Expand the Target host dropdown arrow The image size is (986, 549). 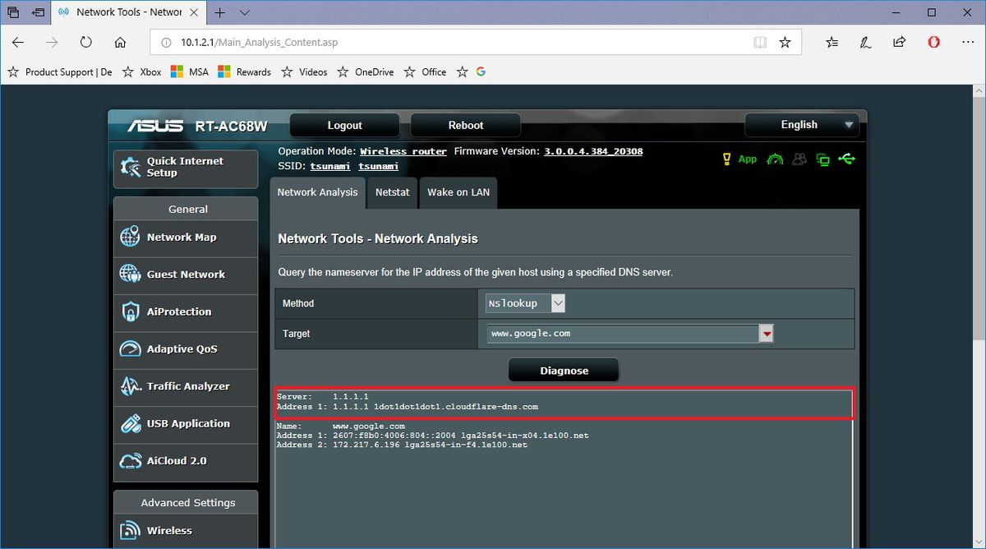point(766,333)
